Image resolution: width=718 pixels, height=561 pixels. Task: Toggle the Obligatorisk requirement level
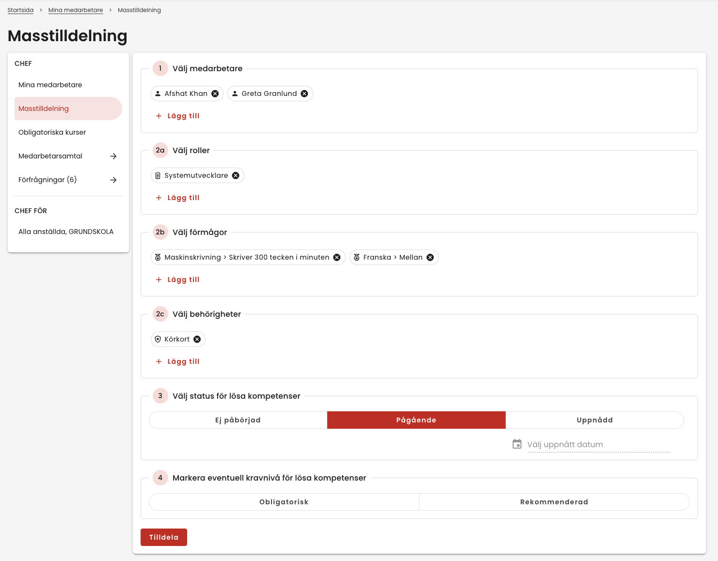(284, 502)
